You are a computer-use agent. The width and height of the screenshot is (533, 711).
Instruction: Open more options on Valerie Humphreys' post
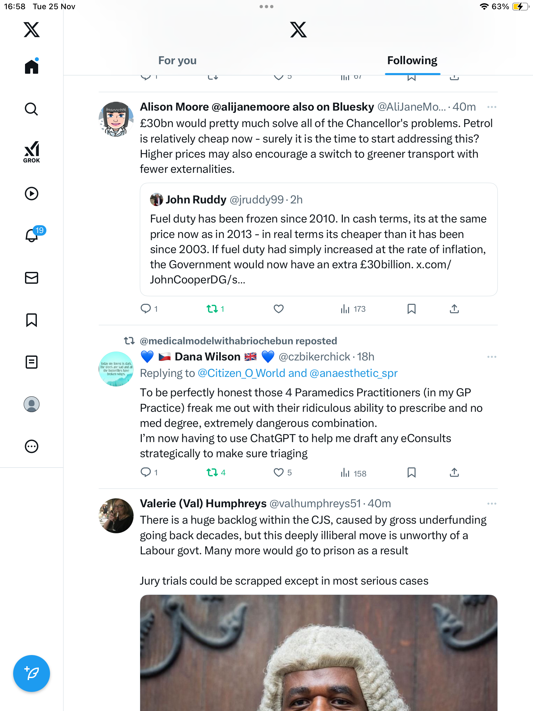coord(492,504)
